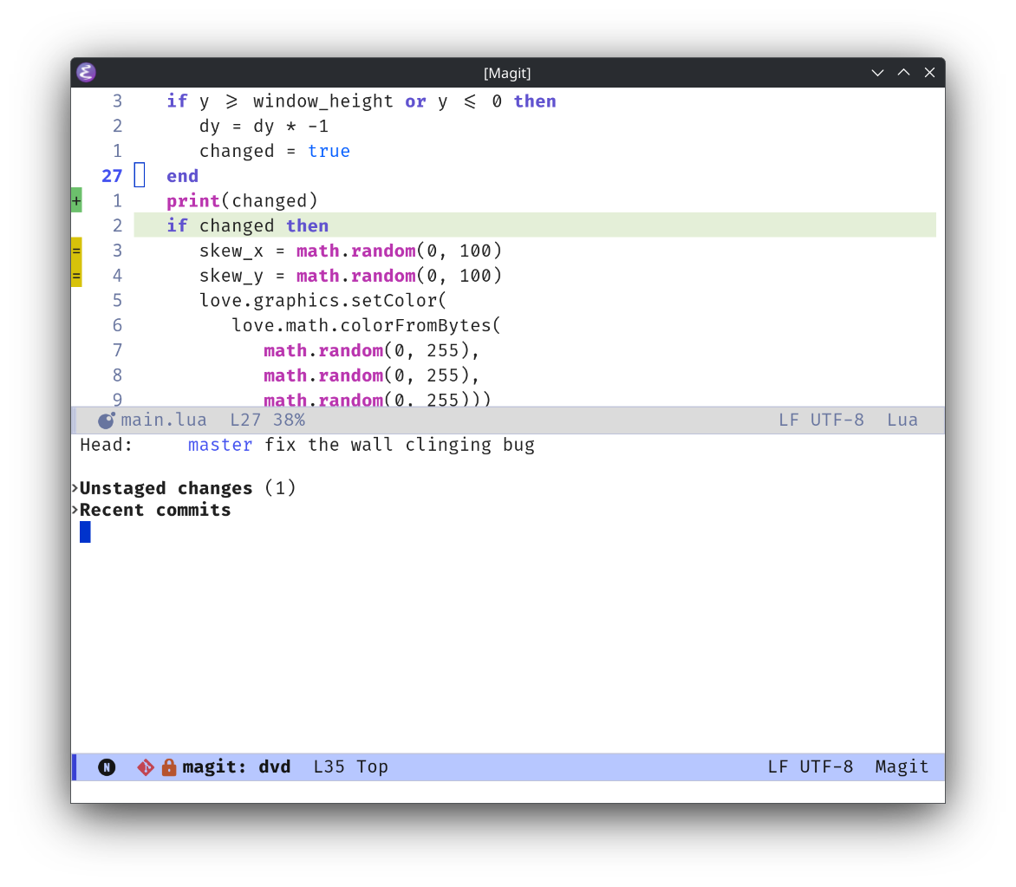This screenshot has width=1016, height=887.
Task: Click the master branch name
Action: coord(220,445)
